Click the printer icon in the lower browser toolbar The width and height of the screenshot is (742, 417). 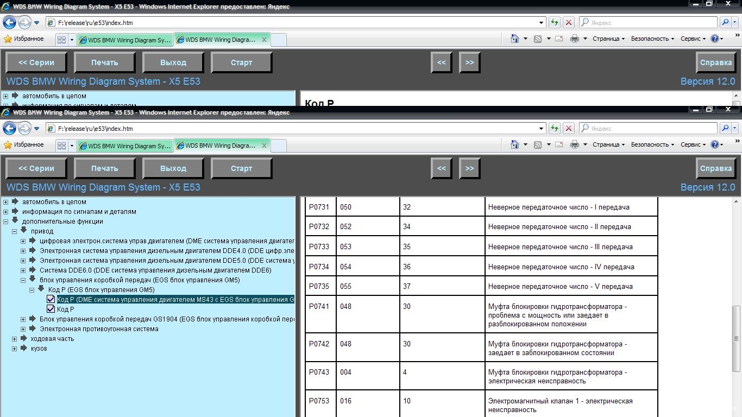(574, 144)
